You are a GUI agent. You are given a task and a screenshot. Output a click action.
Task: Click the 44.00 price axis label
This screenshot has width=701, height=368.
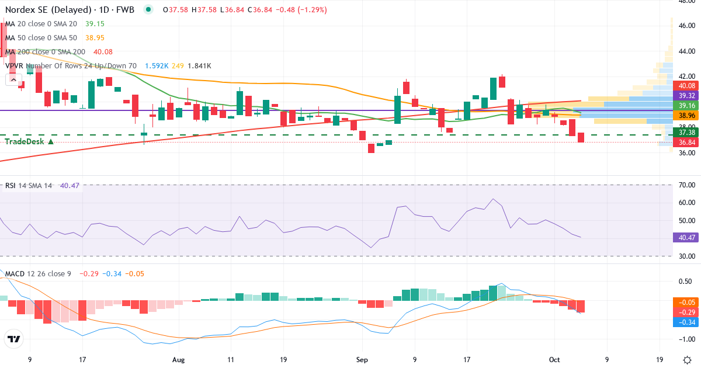click(686, 51)
